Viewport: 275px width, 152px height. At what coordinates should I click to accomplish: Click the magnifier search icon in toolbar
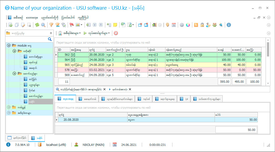[x=43, y=25]
